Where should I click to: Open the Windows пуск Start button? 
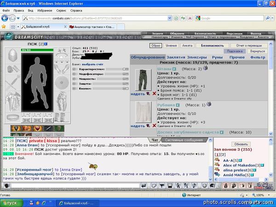[x=11, y=203]
